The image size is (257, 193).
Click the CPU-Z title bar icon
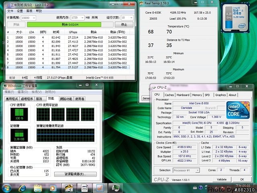click(154, 87)
